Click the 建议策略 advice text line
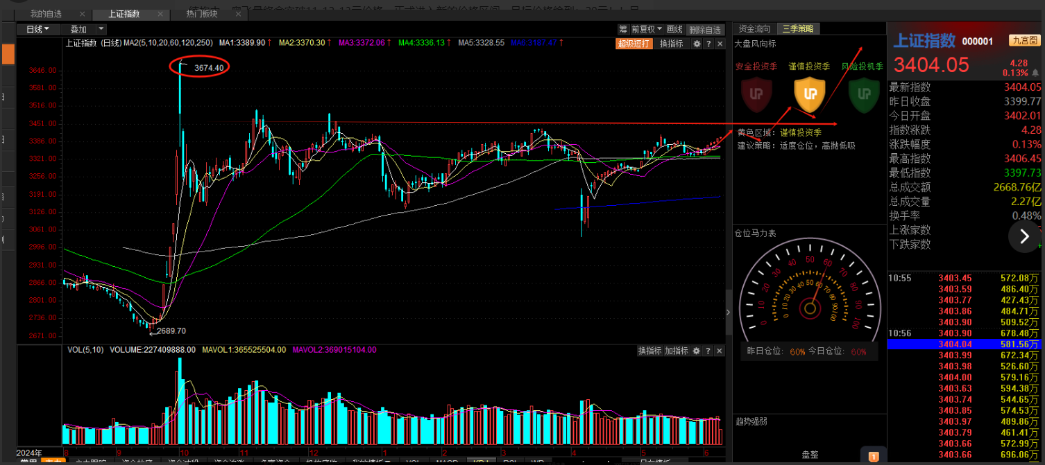The image size is (1045, 465). pos(797,146)
